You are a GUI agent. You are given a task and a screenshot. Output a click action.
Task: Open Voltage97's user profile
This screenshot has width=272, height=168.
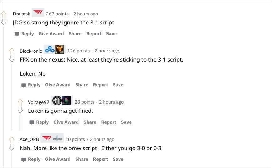39,102
